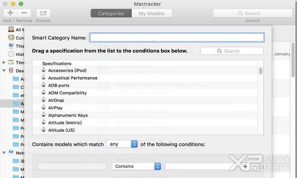Select All Models sidebar icon
This screenshot has height=178, width=297.
coord(11,30)
